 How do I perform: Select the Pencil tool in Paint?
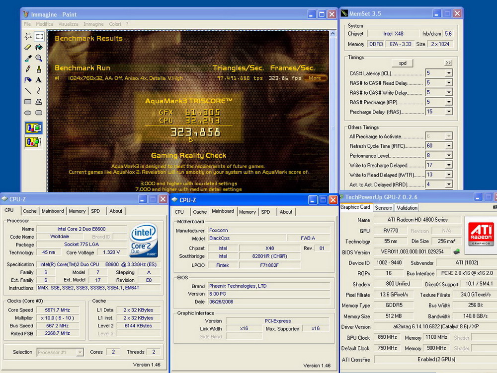click(x=28, y=69)
